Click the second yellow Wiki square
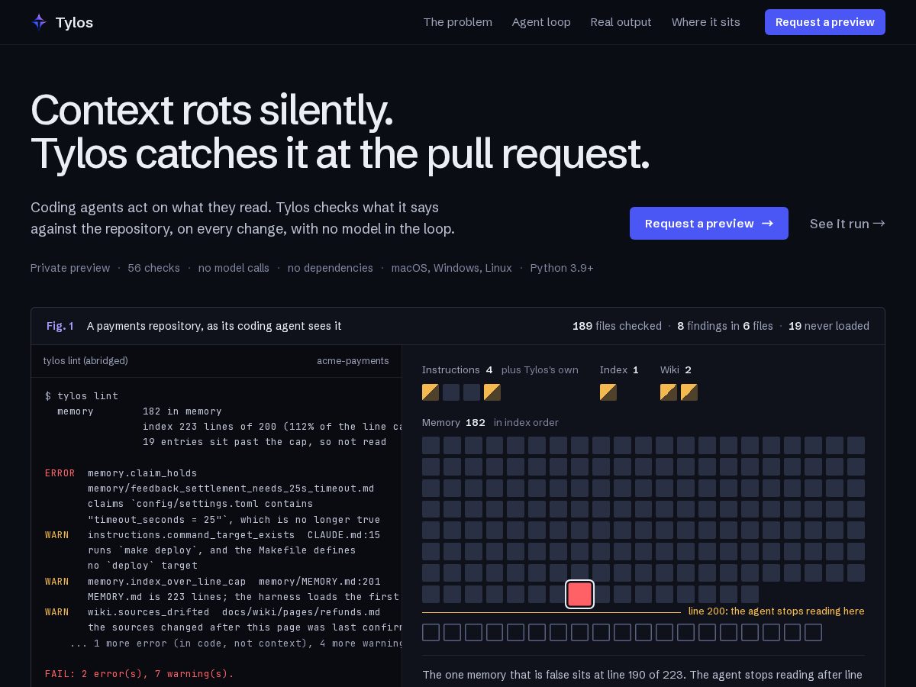916x687 pixels. 689,392
